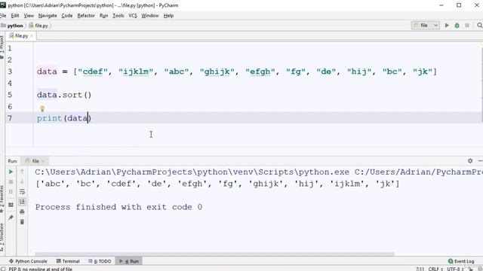Click line number 3 in the gutter

coord(10,72)
